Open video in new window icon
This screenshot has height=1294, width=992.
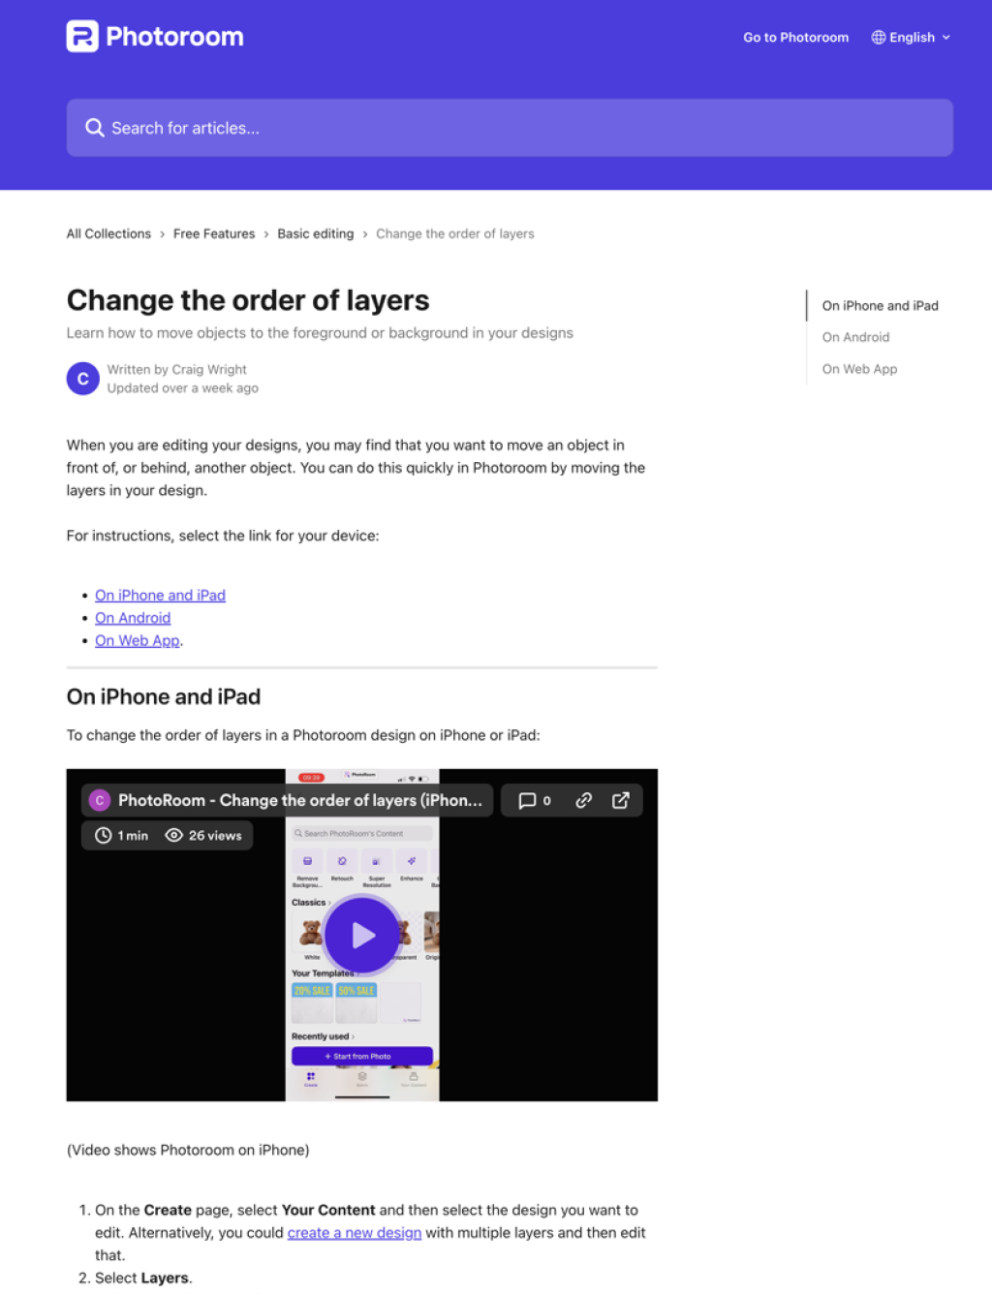(621, 800)
